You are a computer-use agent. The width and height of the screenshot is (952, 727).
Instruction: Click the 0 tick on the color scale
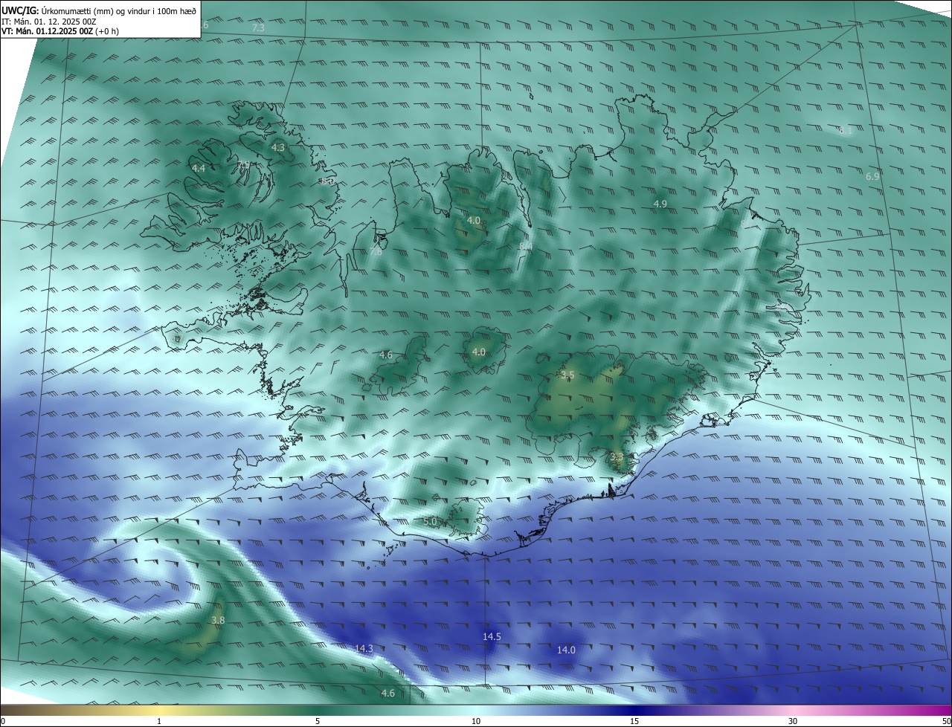pos(3,721)
